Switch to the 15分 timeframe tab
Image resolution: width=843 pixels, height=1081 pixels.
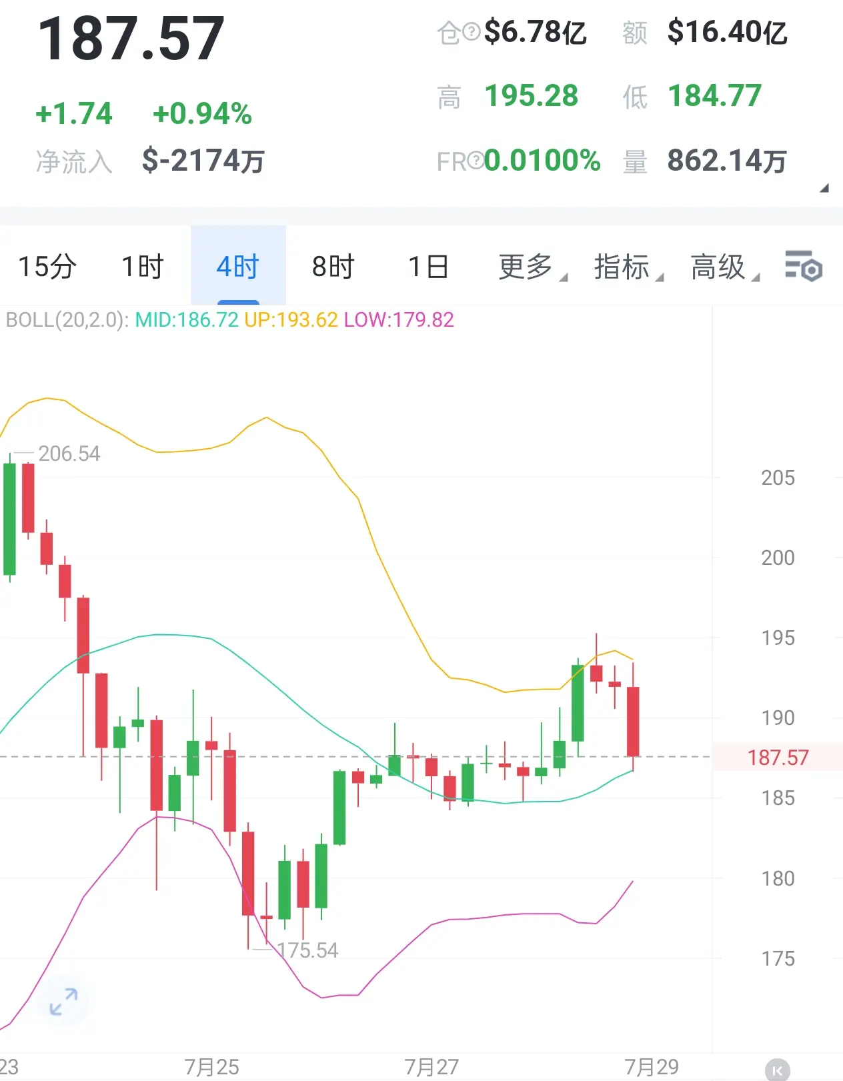(47, 267)
